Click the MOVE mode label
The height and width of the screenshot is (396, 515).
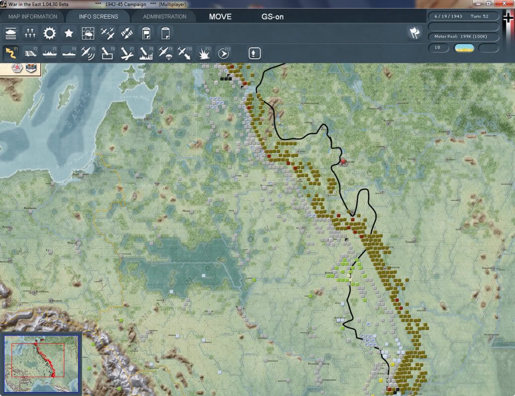click(x=220, y=17)
